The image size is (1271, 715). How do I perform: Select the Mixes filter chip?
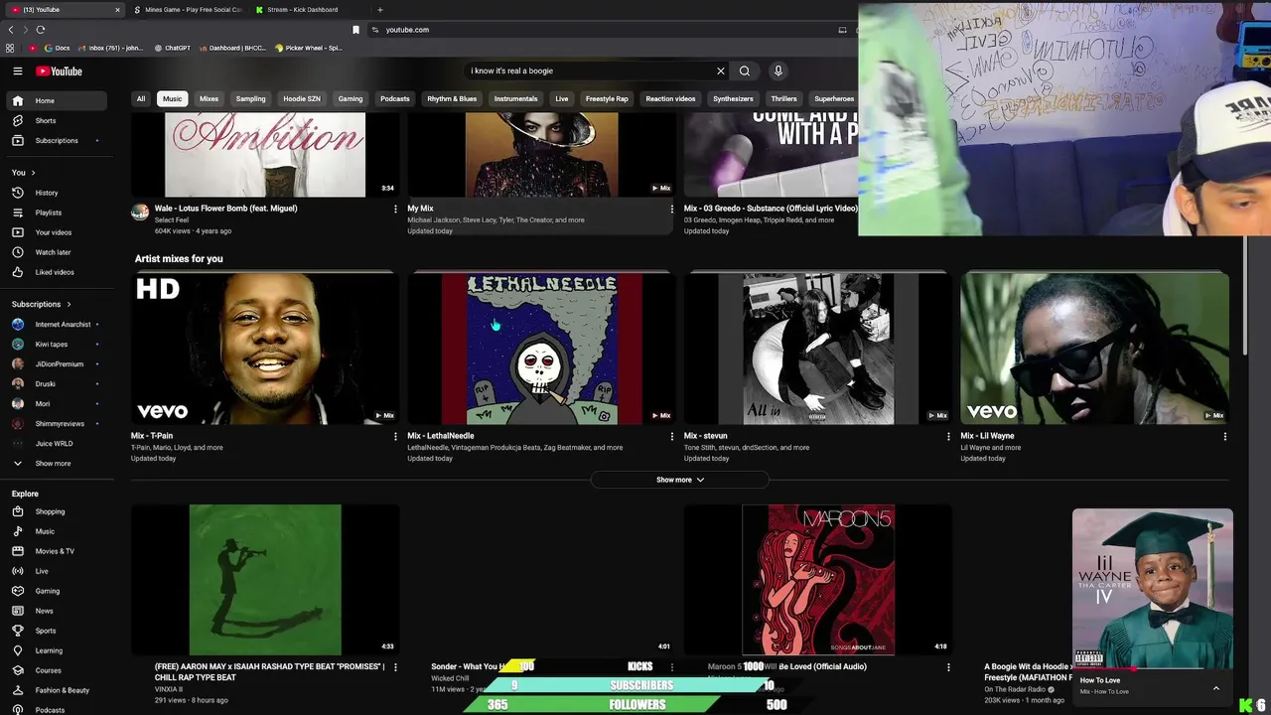coord(209,98)
